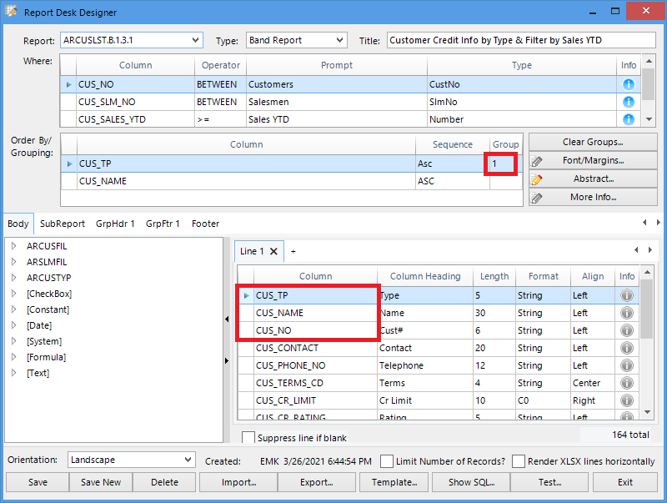Screen dimensions: 667x503
Task: Click gray info icon in CUS_TERMS_CD row
Action: point(626,383)
